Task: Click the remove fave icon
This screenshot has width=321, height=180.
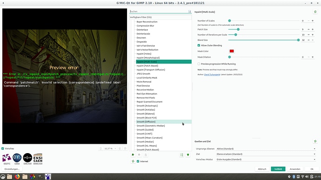Action: (x=140, y=155)
